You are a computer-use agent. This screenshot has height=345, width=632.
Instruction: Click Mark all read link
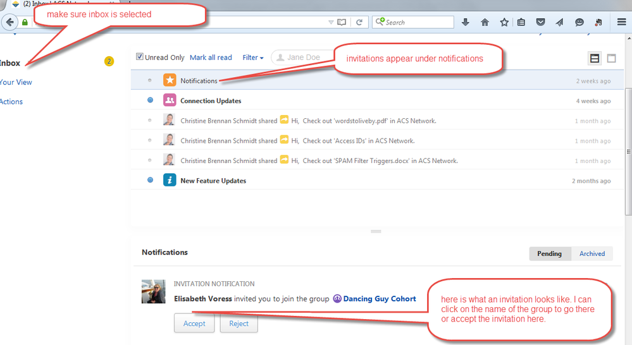[x=211, y=57]
